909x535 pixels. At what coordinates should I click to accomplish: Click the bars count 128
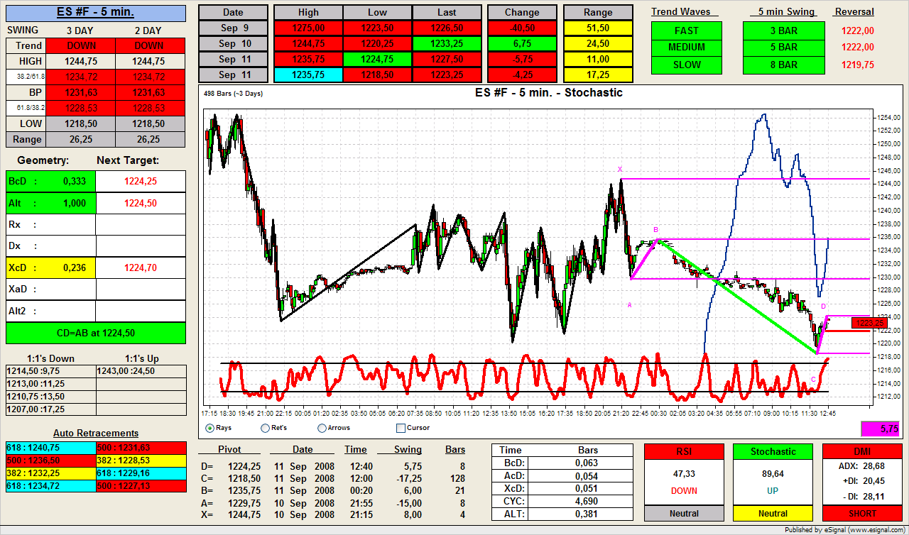(457, 478)
